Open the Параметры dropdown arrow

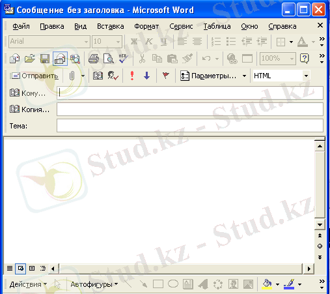click(x=244, y=76)
